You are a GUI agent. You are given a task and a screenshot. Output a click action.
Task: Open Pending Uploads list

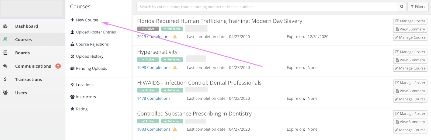89,68
